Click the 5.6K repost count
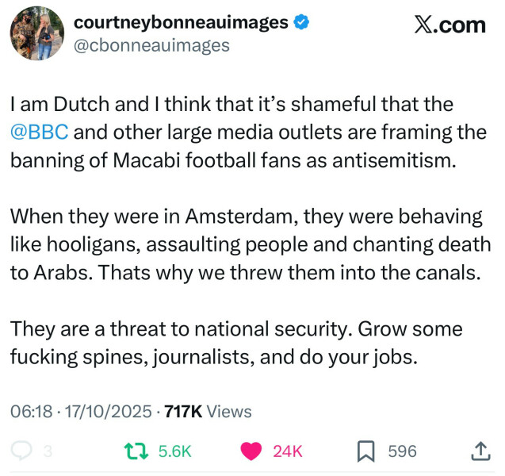The width and height of the screenshot is (505, 476). (x=175, y=451)
